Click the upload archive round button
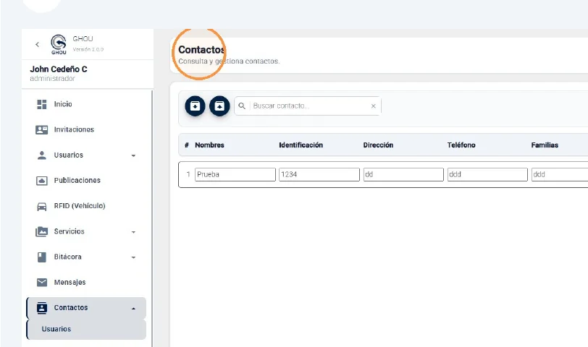588x347 pixels. 219,106
